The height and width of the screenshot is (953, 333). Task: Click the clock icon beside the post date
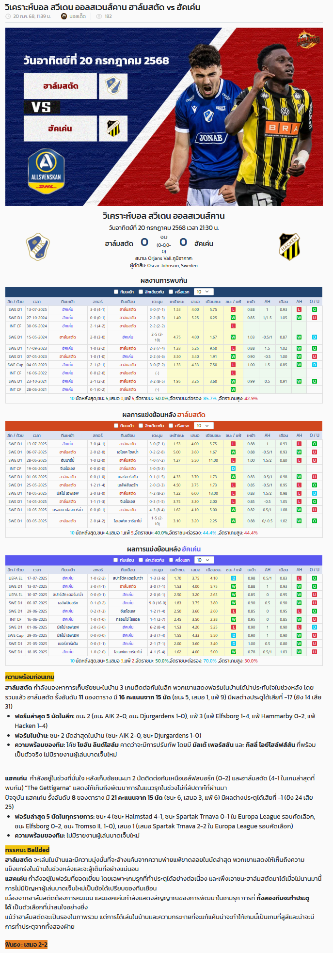[8, 16]
